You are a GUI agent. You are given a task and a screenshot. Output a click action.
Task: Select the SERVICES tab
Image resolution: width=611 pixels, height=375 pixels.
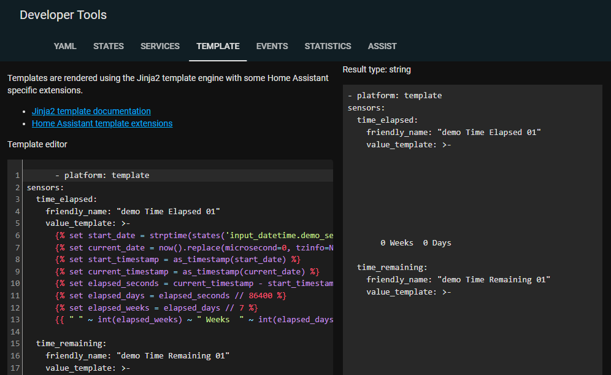click(x=159, y=46)
